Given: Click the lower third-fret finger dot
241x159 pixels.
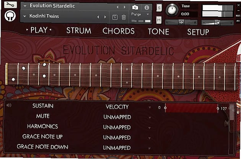Looking at the screenshot, I should 44,76.
